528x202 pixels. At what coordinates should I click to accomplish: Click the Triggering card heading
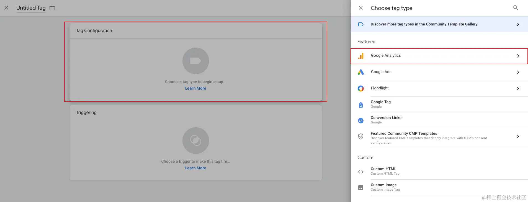point(86,113)
